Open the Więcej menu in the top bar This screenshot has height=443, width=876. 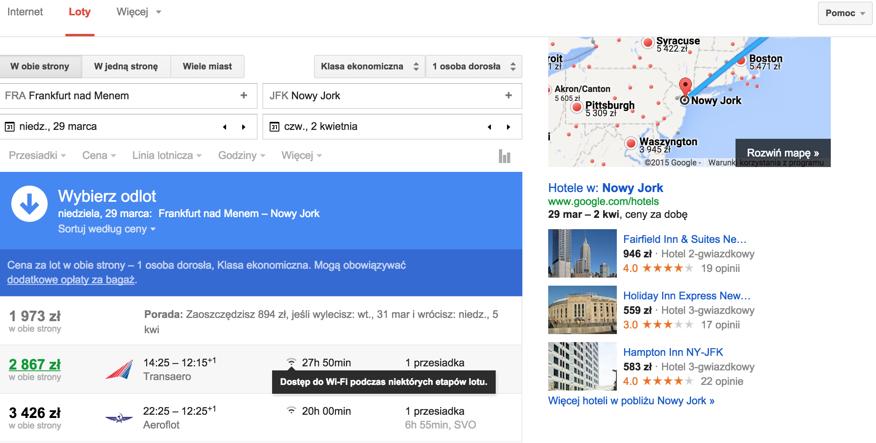(x=139, y=12)
